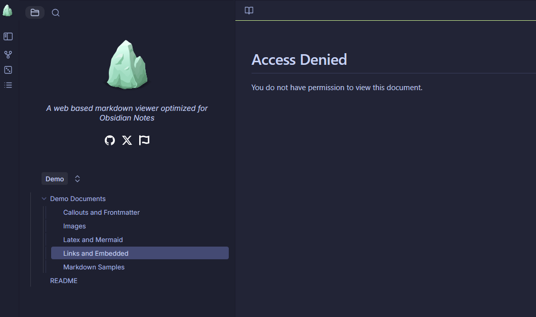The width and height of the screenshot is (536, 317).
Task: Open the X (Twitter) profile icon
Action: [x=127, y=140]
